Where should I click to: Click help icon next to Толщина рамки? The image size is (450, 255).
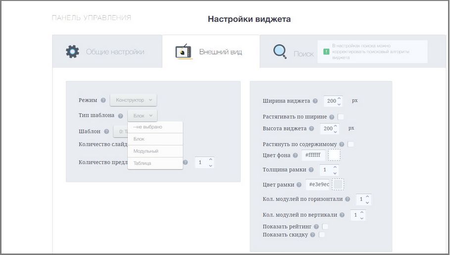311,170
